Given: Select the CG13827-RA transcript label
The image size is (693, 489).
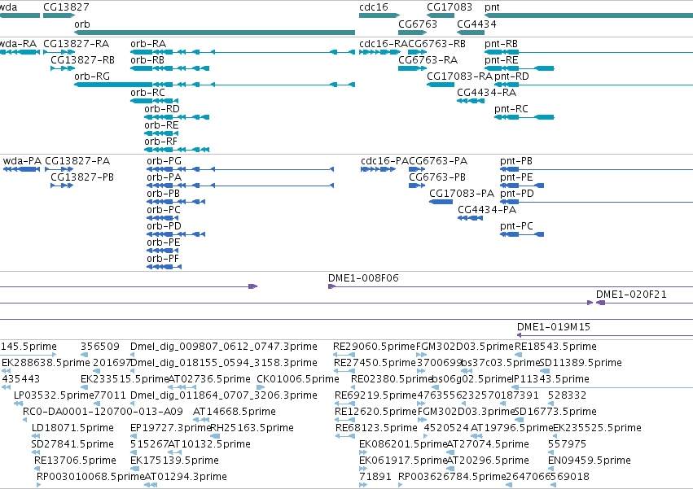Looking at the screenshot, I should coord(76,44).
